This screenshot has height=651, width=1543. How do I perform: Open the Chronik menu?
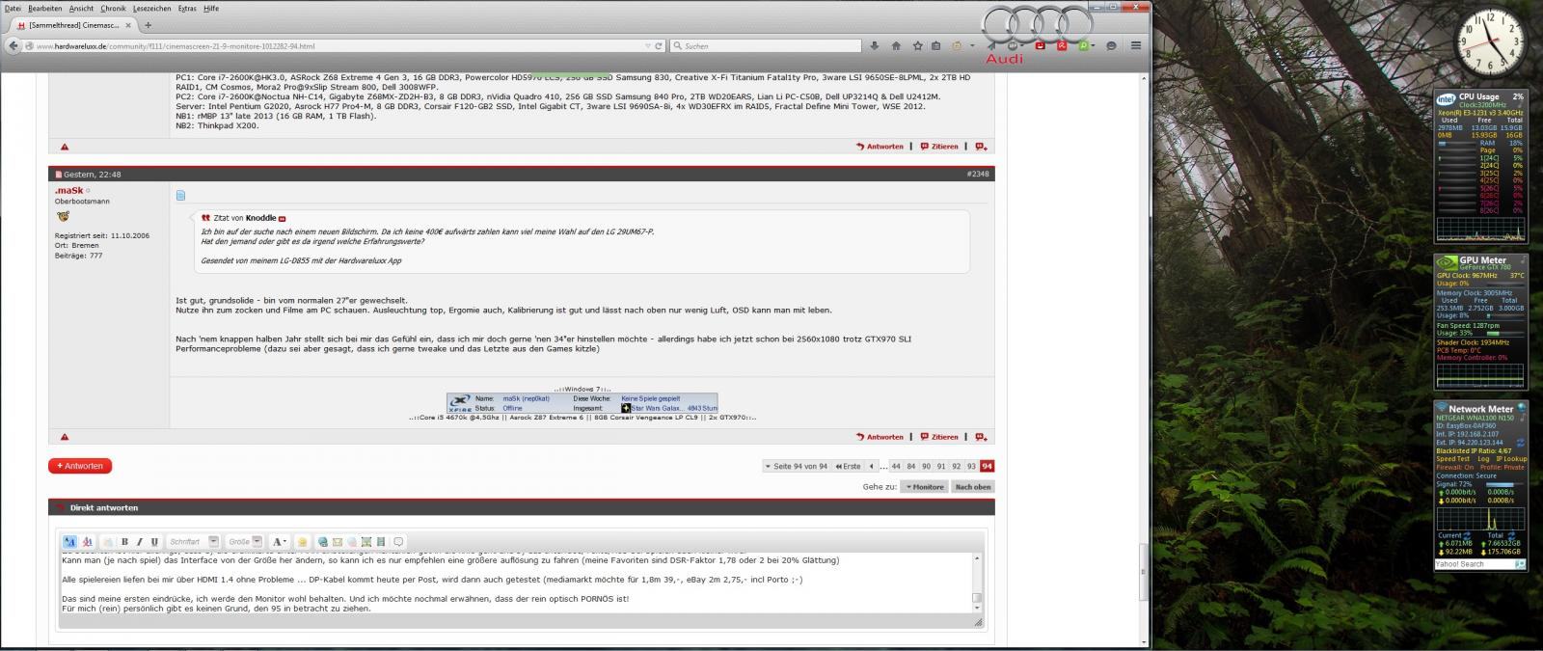(x=113, y=8)
